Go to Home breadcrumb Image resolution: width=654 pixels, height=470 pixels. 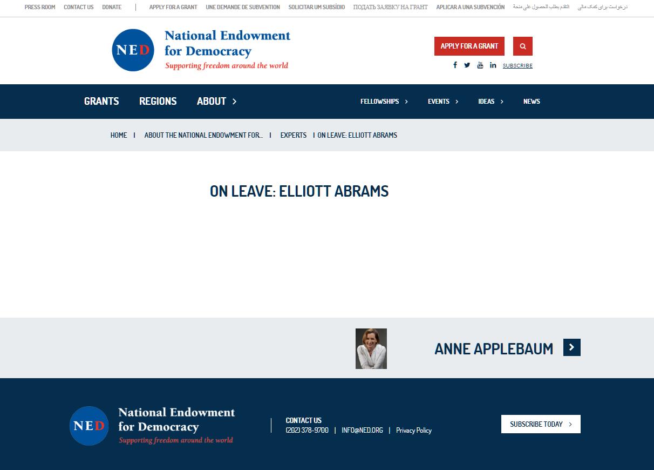pos(119,135)
